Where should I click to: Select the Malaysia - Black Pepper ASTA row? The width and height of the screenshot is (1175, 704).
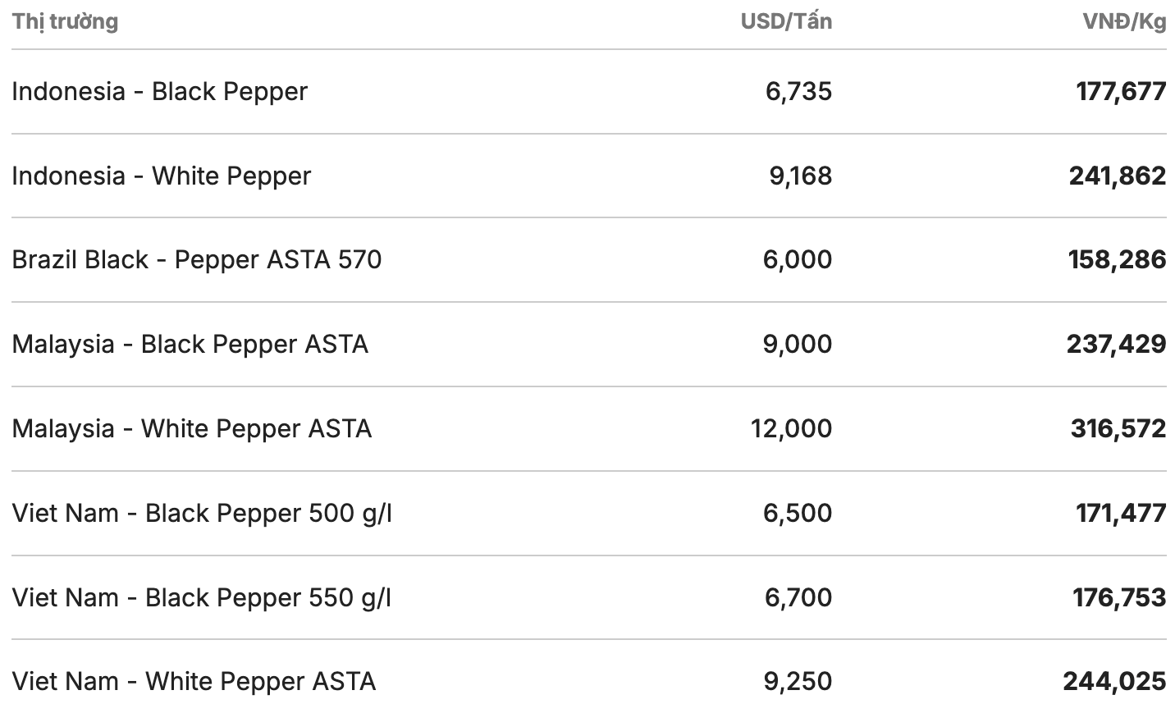click(190, 344)
